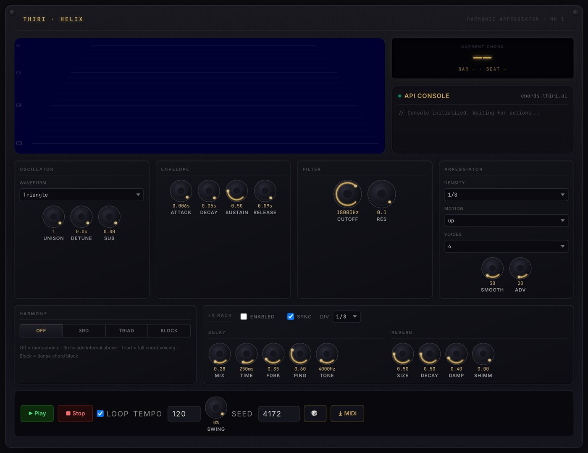
Task: Enable the FX Rack ENABLED checkbox
Action: [244, 316]
